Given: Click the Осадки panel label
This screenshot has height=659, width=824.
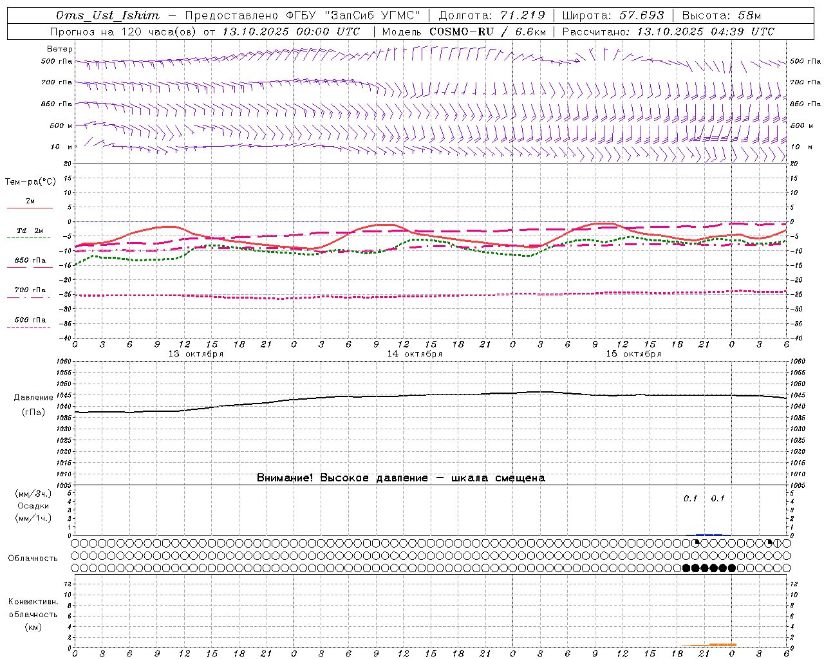Looking at the screenshot, I should tap(33, 506).
